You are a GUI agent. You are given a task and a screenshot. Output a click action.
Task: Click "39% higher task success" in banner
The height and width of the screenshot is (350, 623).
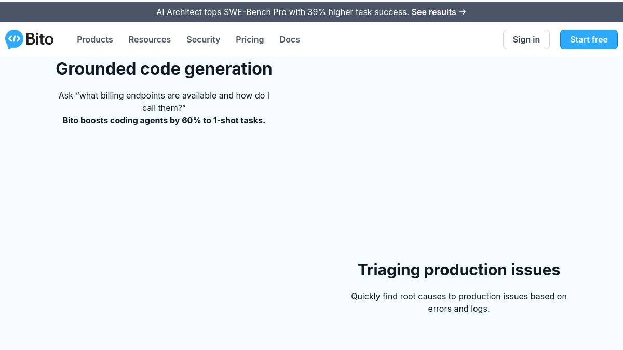click(358, 12)
